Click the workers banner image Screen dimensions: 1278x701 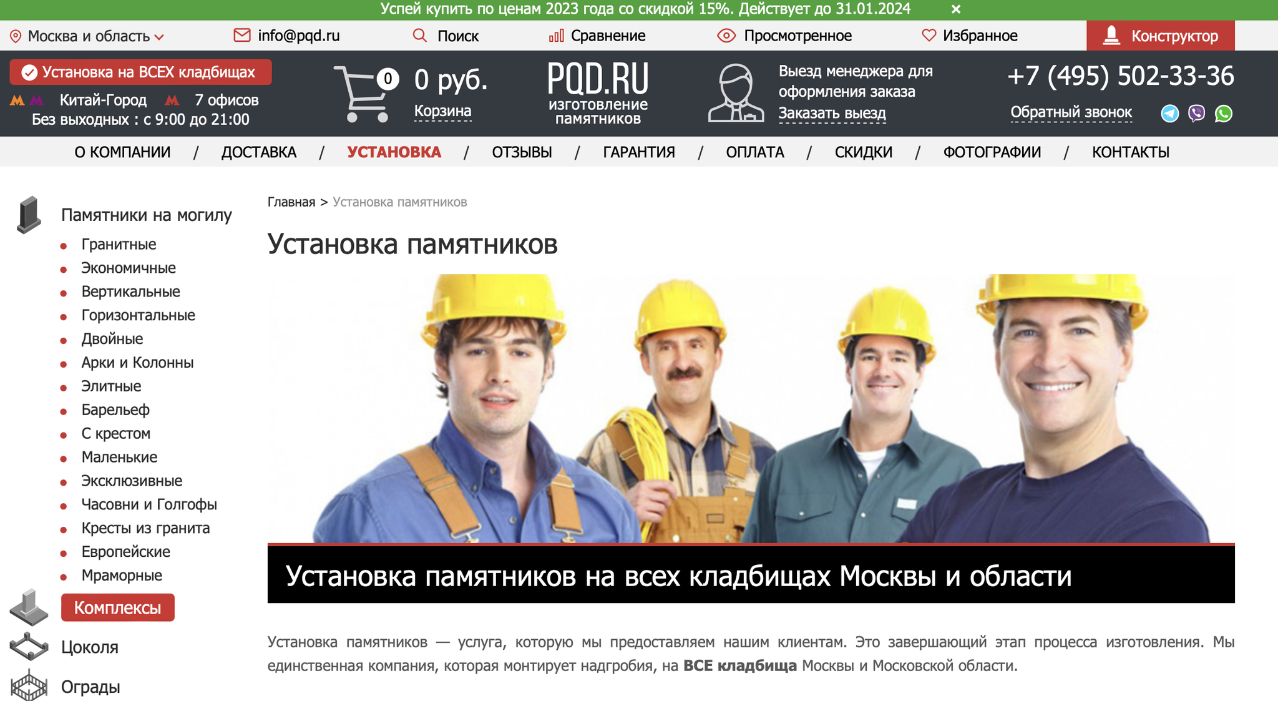(x=751, y=408)
